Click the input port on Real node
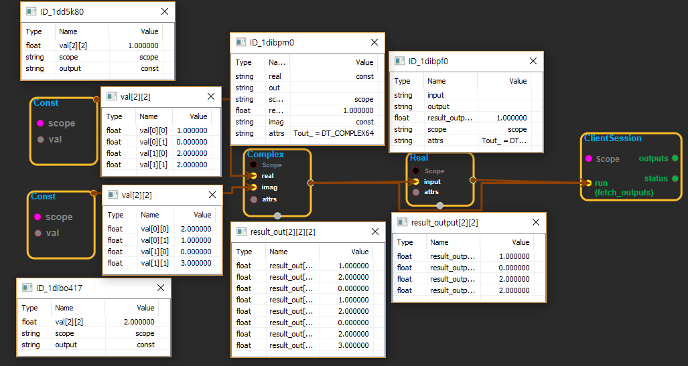688x366 pixels. (416, 181)
